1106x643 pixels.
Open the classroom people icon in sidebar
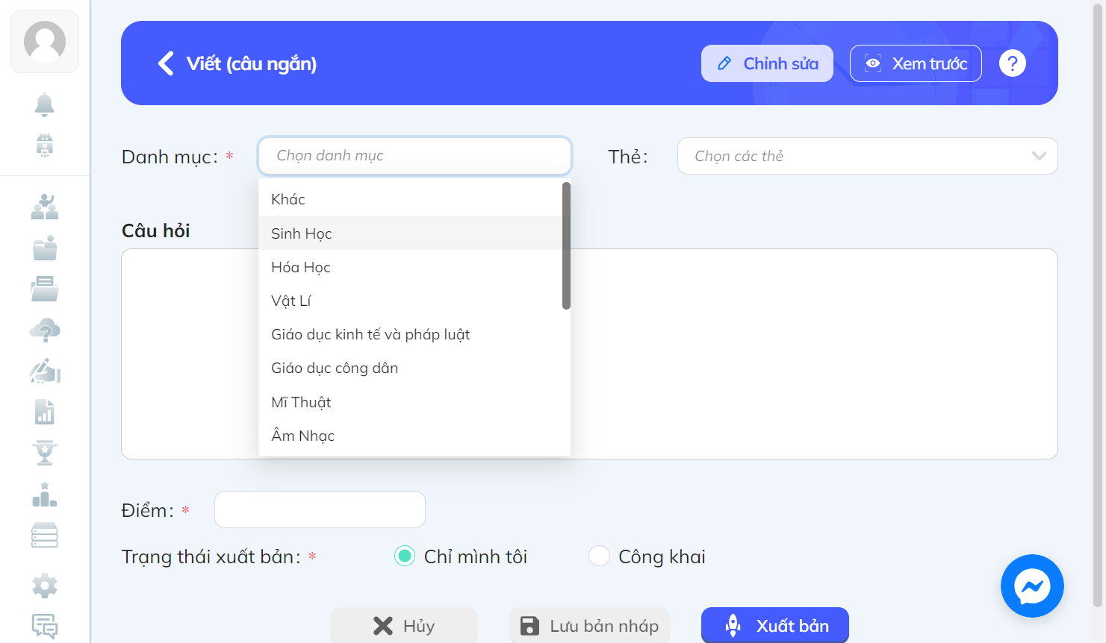click(45, 207)
